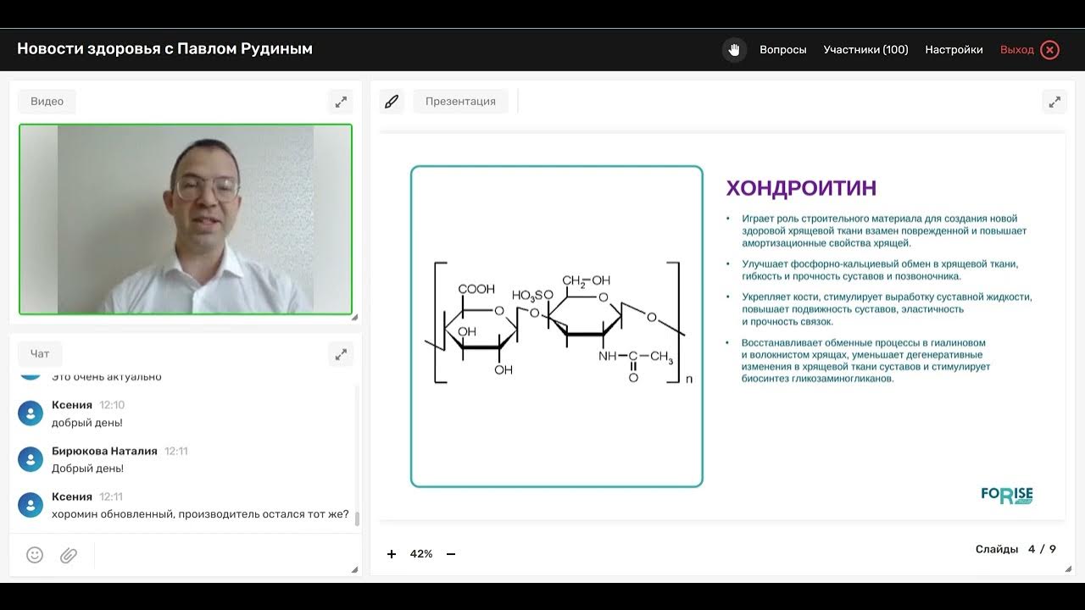
Task: Select the Презентация tab
Action: [460, 102]
